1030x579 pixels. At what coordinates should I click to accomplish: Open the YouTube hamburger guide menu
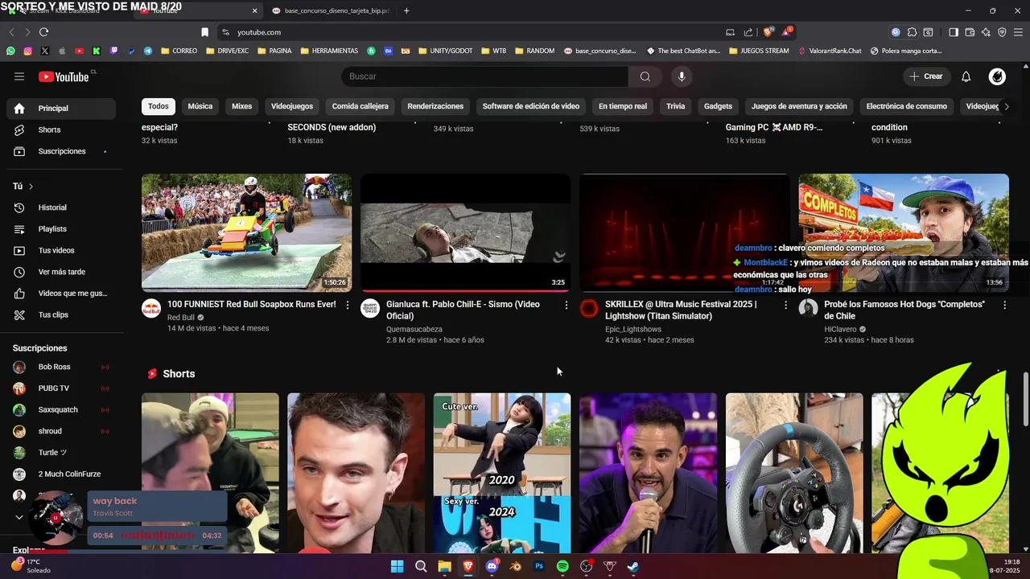coord(19,76)
